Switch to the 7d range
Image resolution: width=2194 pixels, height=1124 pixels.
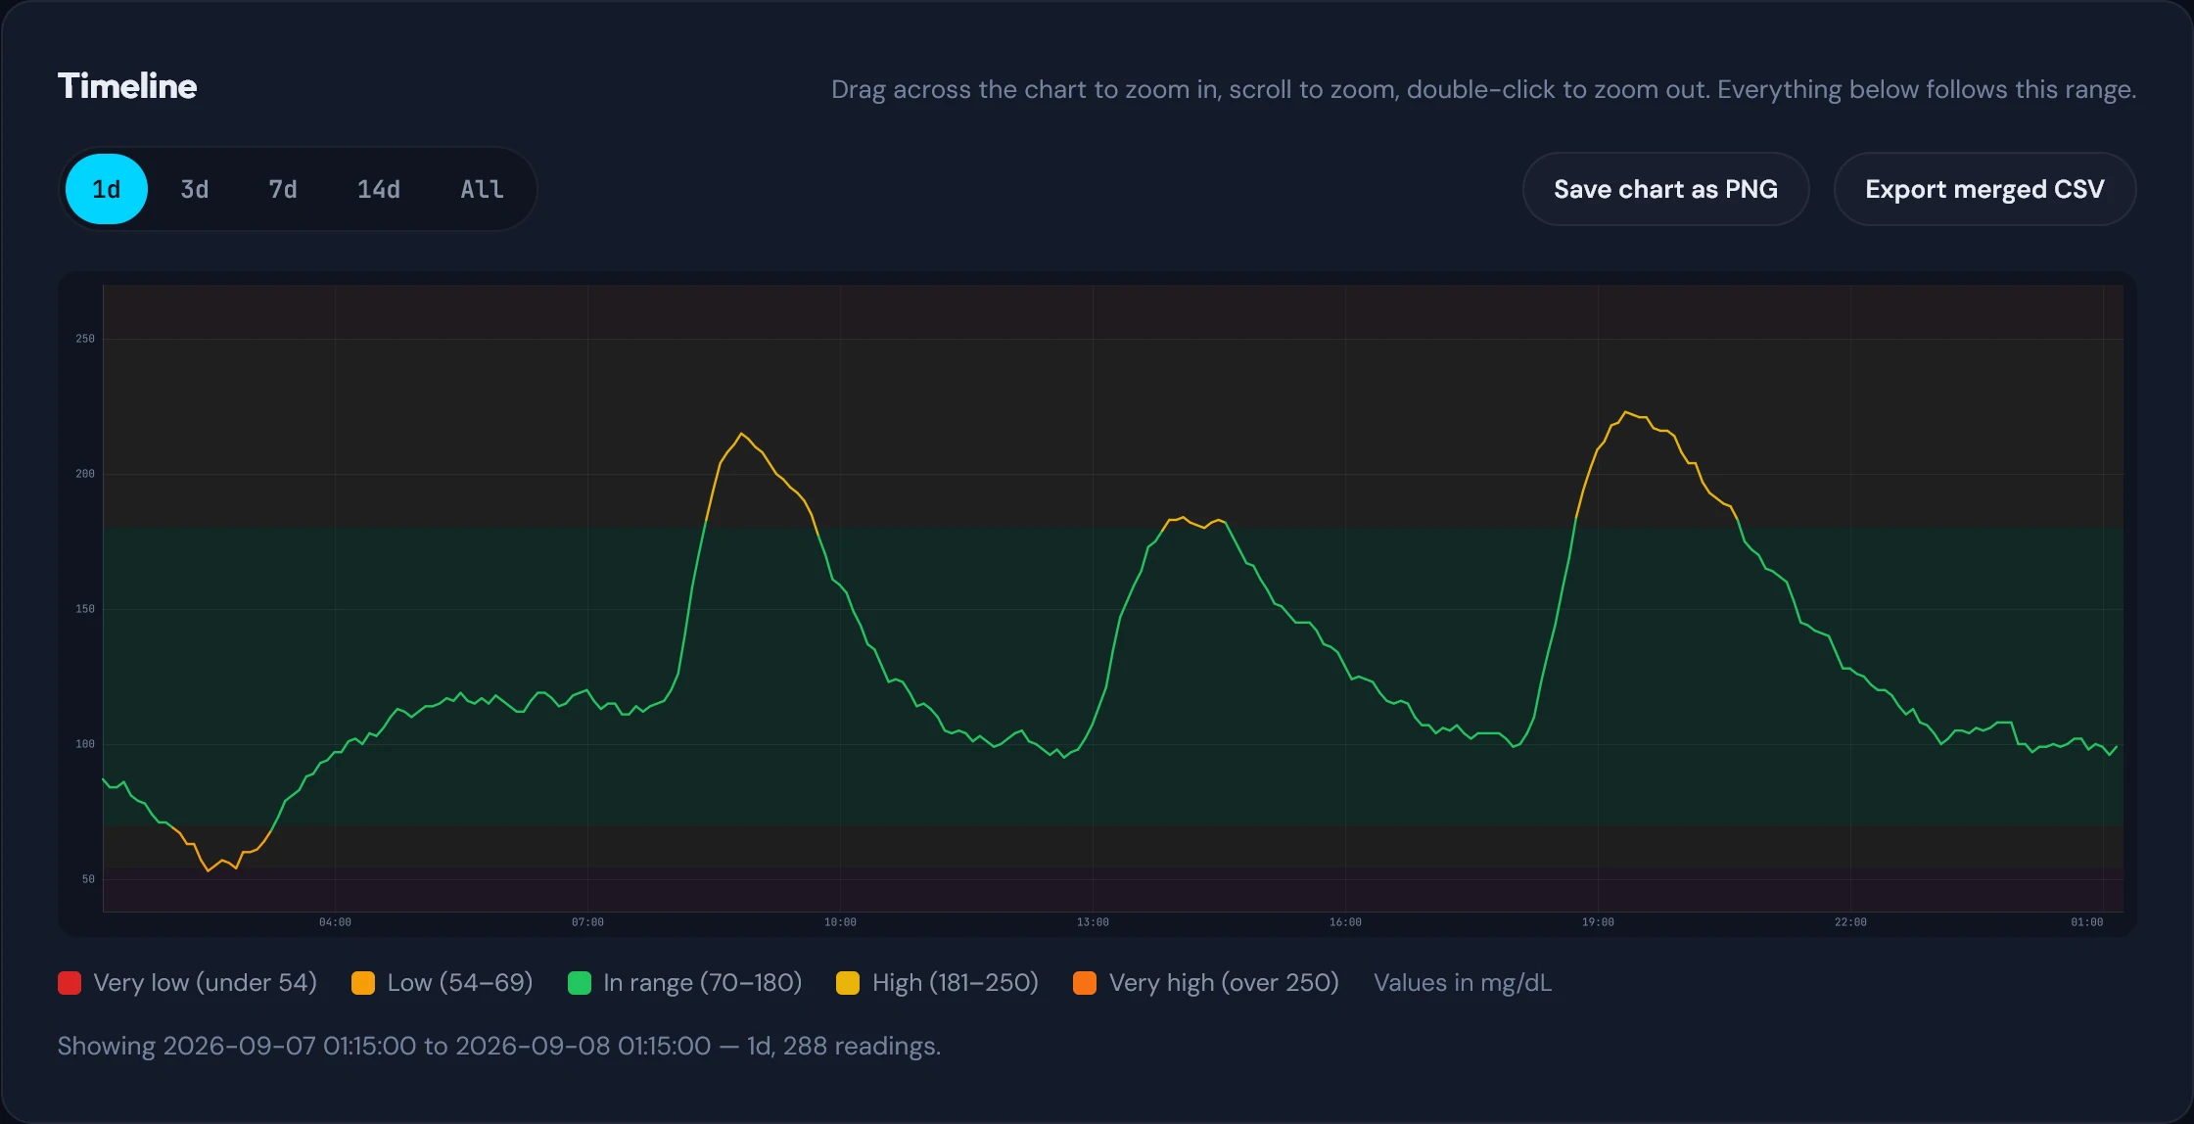282,189
